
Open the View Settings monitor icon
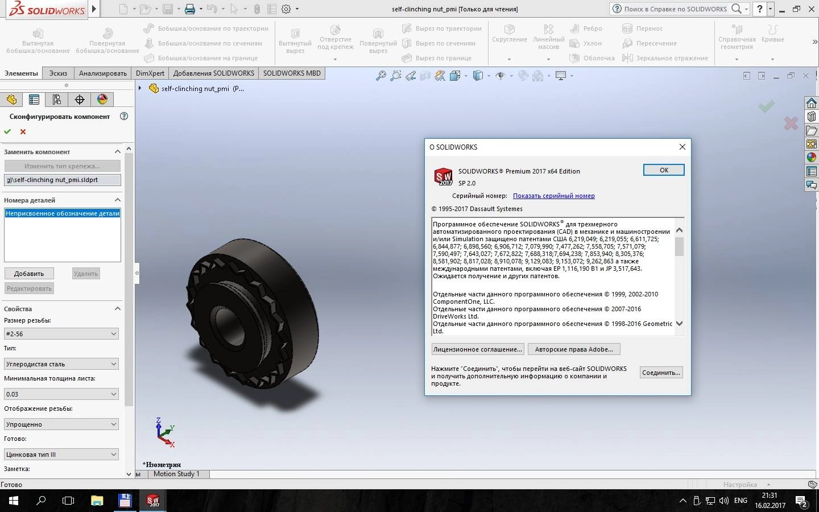561,76
